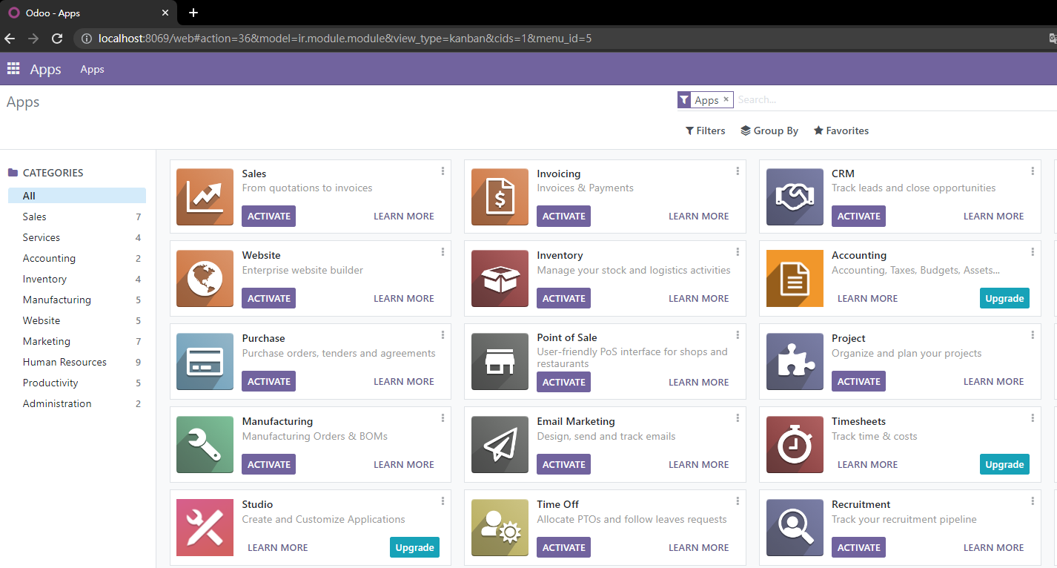The width and height of the screenshot is (1057, 568).
Task: Select the Sales category in sidebar
Action: click(x=77, y=217)
